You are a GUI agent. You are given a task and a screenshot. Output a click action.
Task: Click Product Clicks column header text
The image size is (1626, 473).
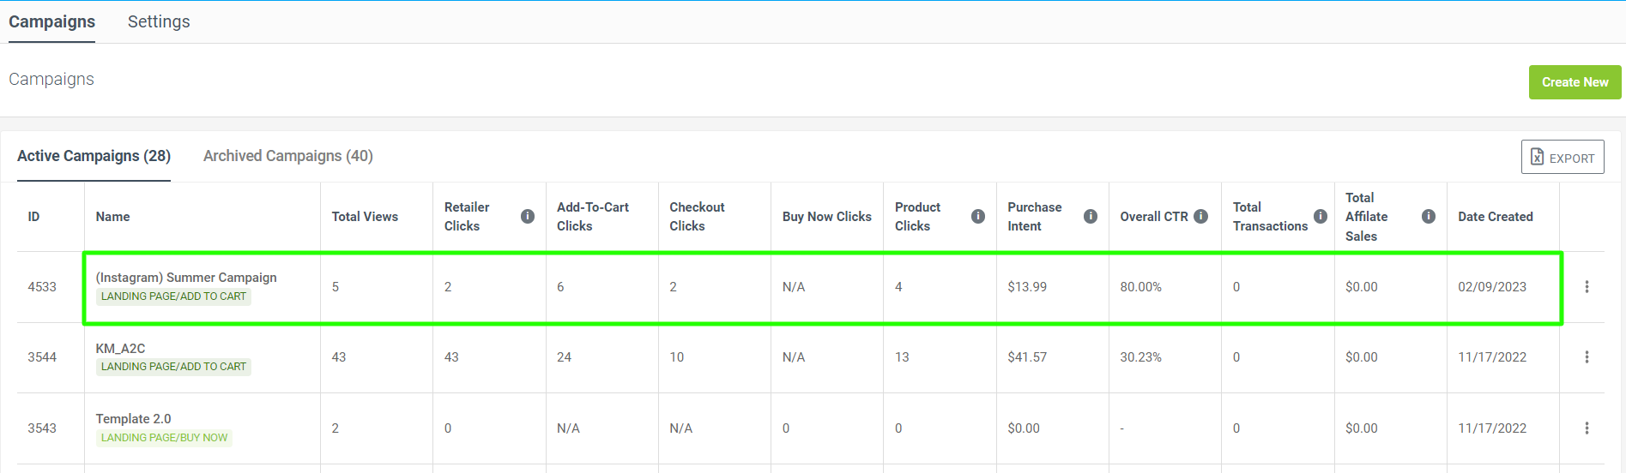pos(917,217)
